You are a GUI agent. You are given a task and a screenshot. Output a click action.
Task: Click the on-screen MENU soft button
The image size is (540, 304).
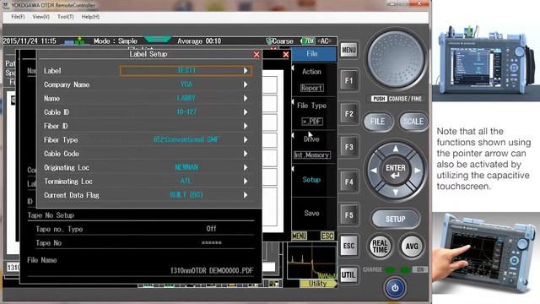(x=299, y=236)
